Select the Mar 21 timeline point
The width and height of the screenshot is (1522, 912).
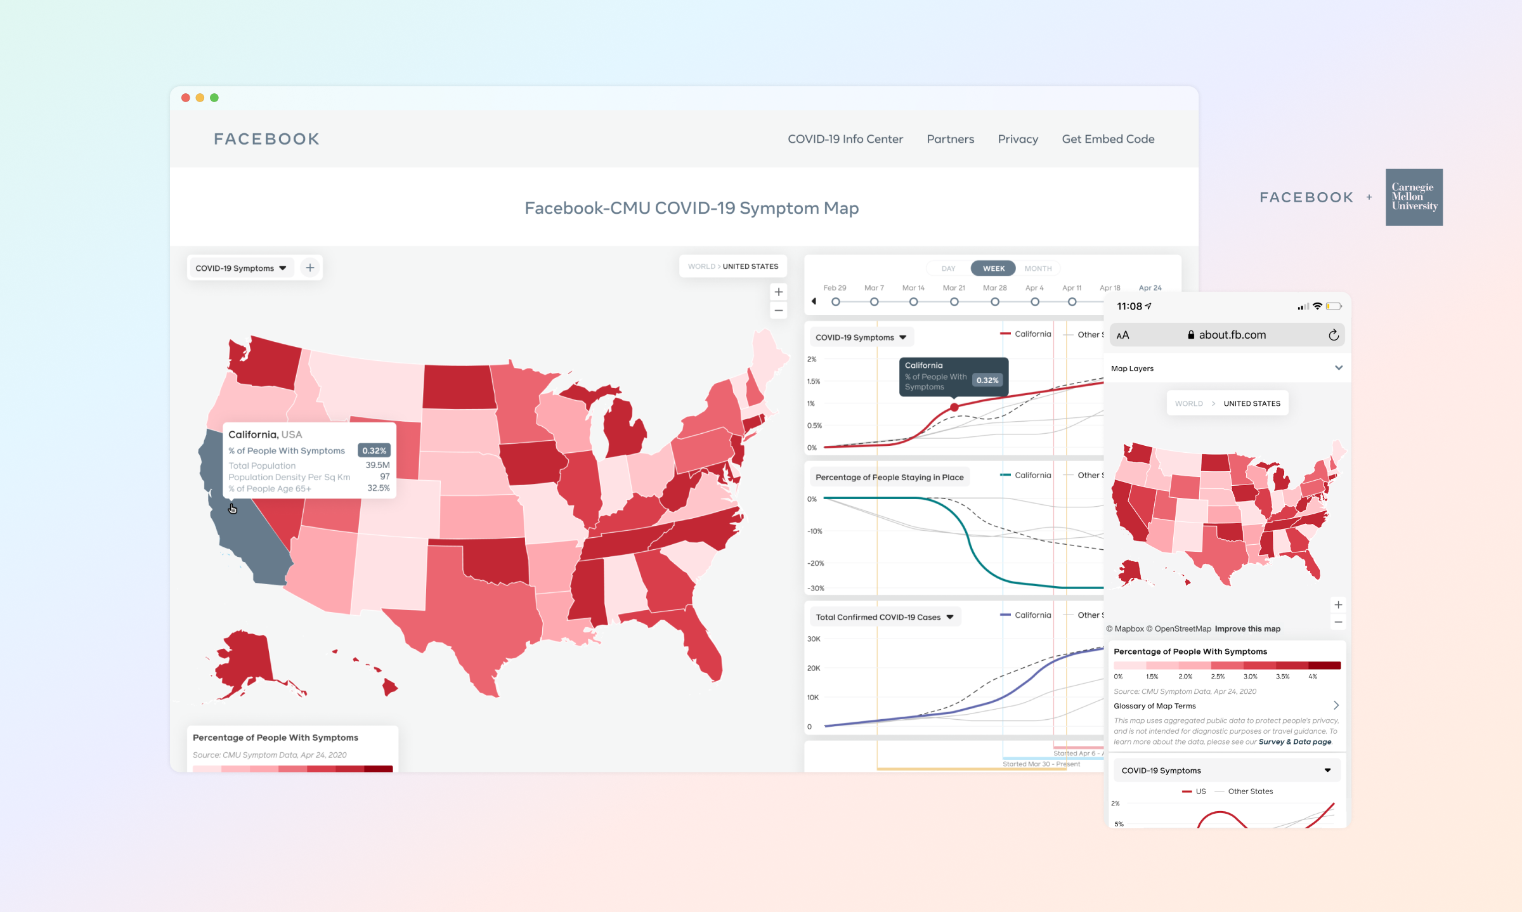pos(954,302)
